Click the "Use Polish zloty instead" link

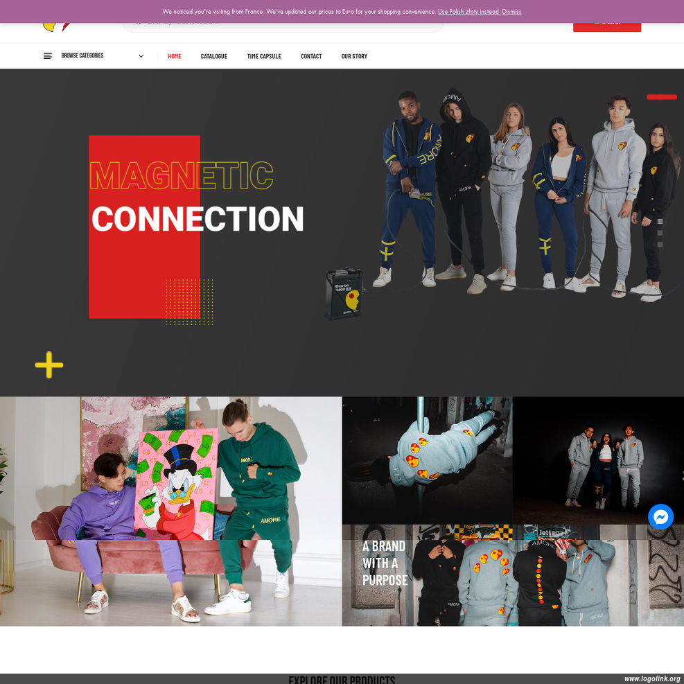pyautogui.click(x=469, y=12)
